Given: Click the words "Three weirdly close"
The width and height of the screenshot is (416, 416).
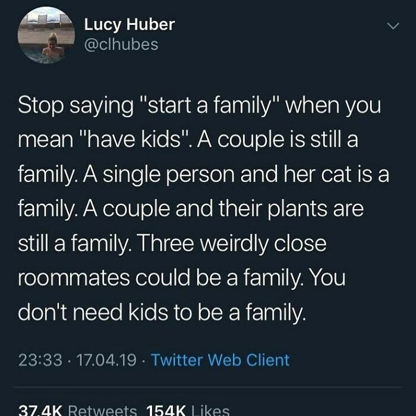Looking at the screenshot, I should tap(231, 243).
